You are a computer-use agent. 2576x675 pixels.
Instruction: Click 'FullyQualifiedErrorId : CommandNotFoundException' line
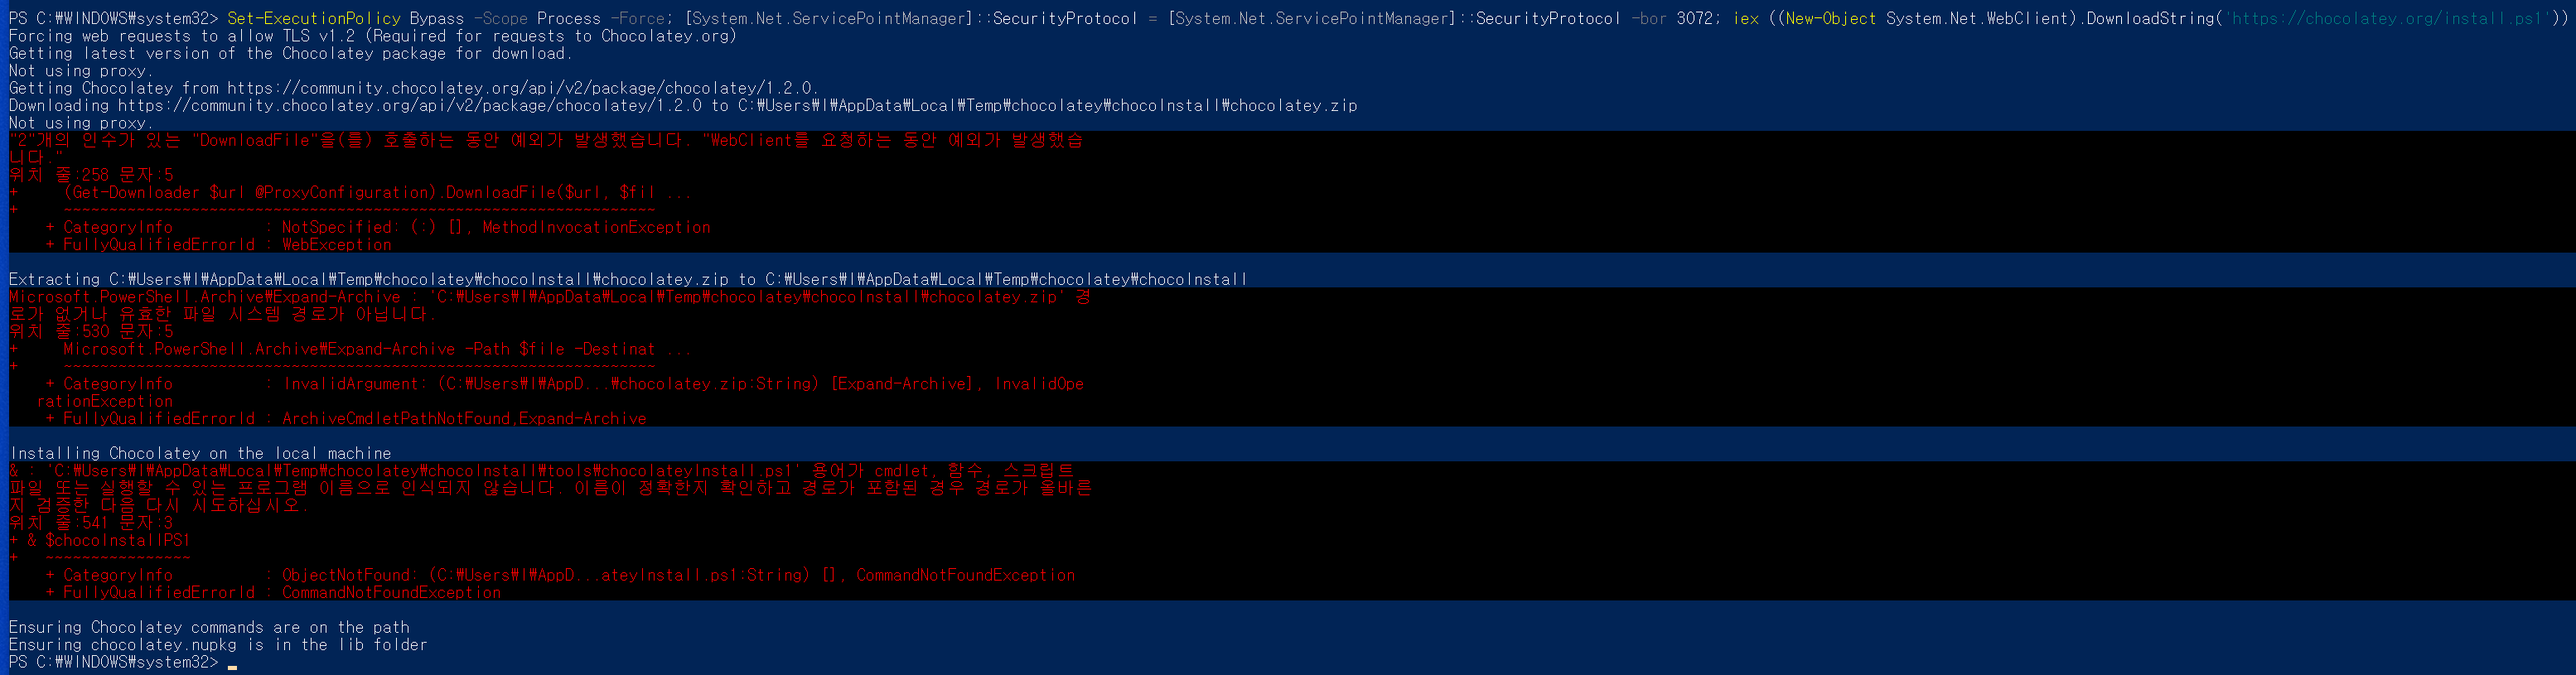tap(273, 592)
